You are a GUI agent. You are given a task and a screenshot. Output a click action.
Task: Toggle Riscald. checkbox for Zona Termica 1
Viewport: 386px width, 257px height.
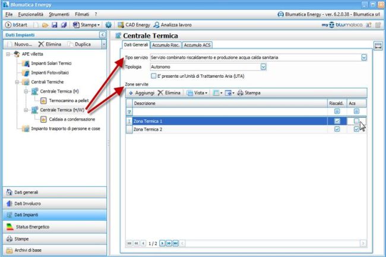coord(337,121)
